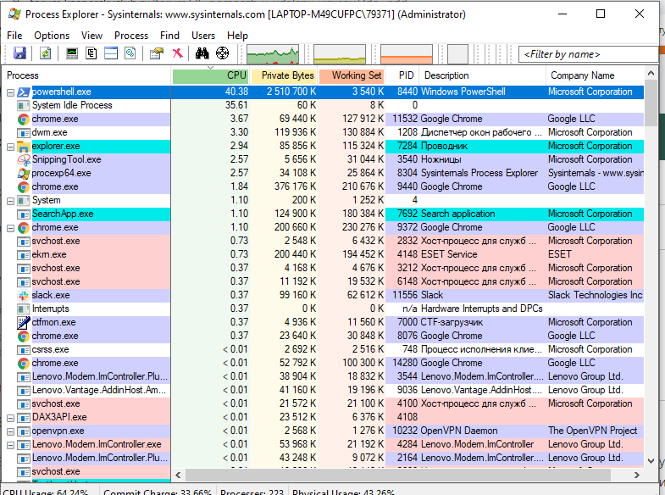
Task: Click the Filter by name field
Action: [x=589, y=54]
